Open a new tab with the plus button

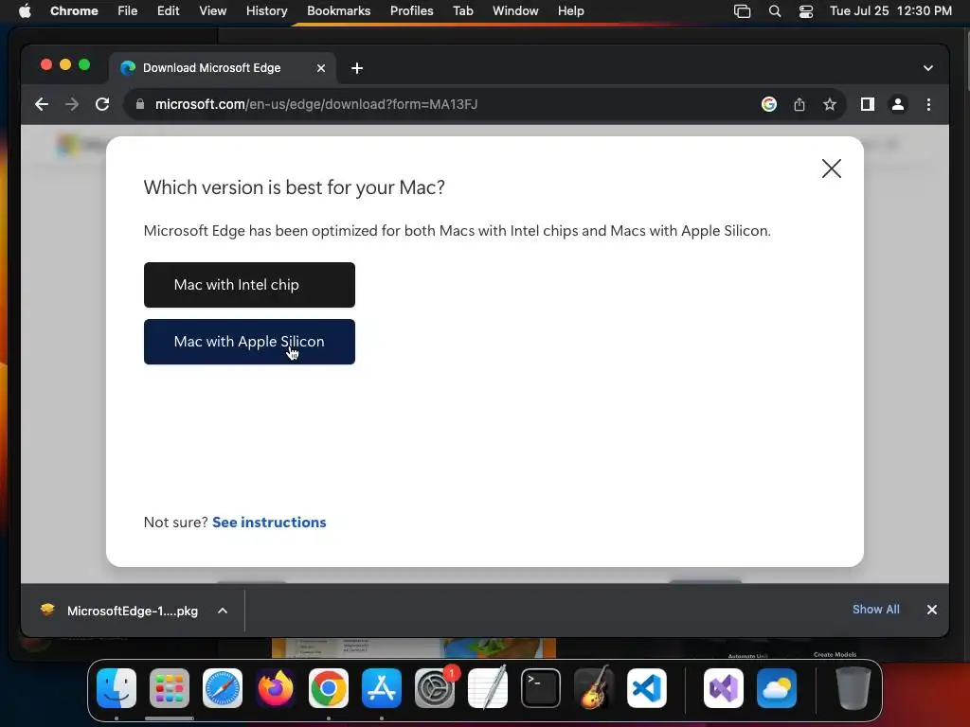click(357, 68)
